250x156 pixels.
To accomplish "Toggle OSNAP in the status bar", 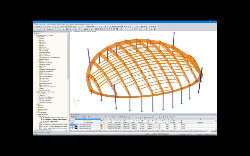I will point(160,135).
